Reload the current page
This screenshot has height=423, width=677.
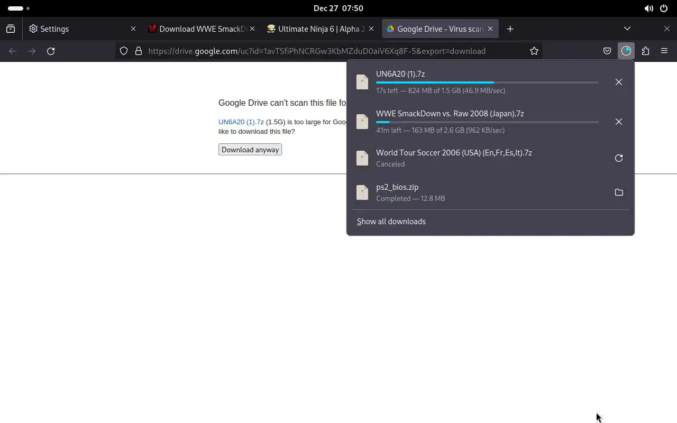[51, 51]
